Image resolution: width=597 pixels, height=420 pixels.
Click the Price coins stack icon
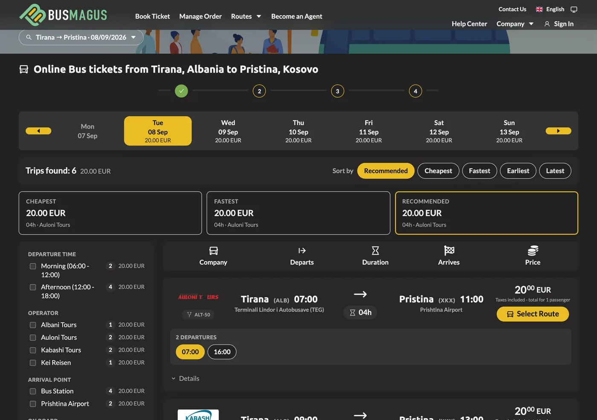533,251
